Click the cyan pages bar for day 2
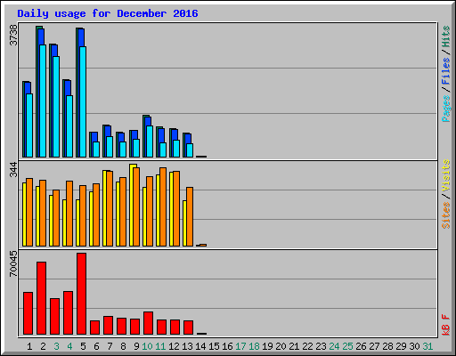456x356 pixels. [x=43, y=101]
